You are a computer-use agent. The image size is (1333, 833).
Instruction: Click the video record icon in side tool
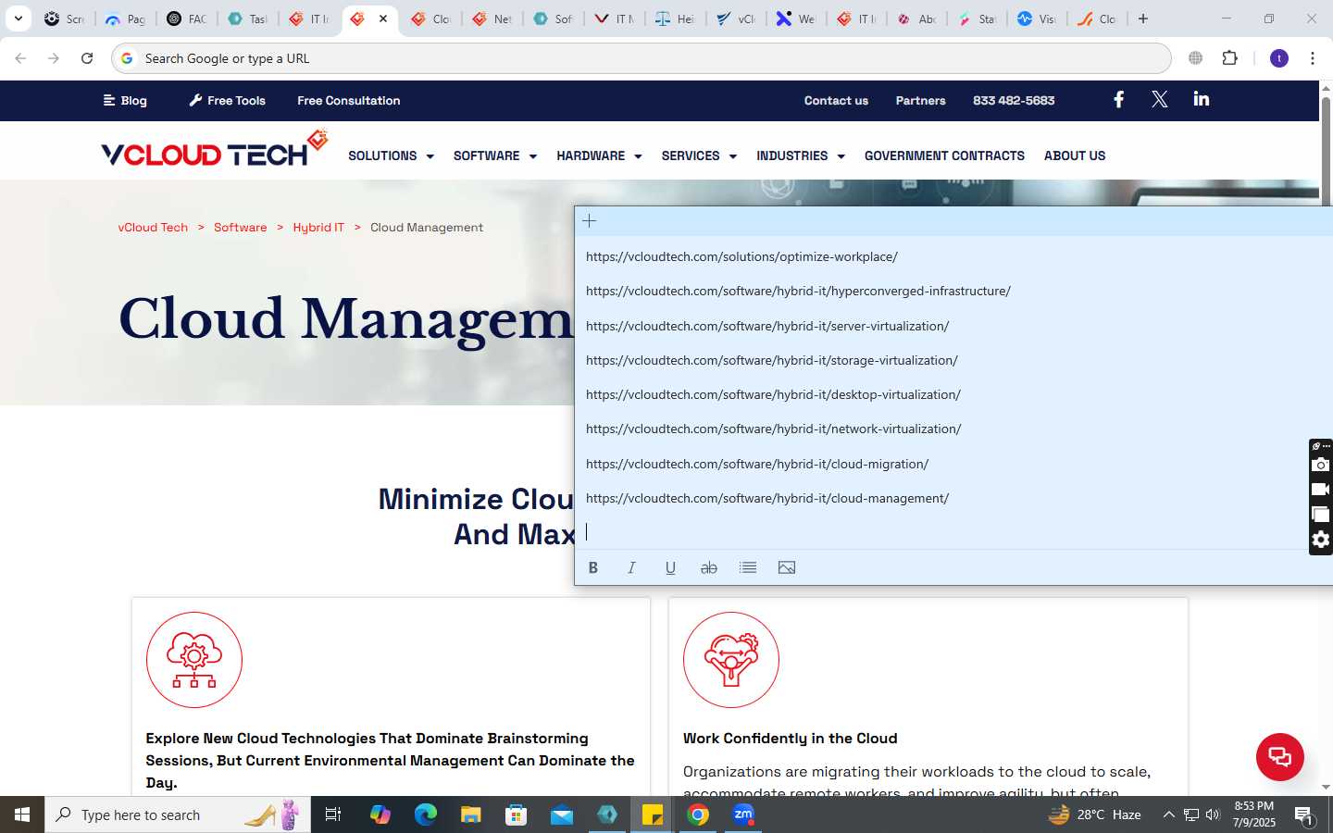click(1321, 490)
